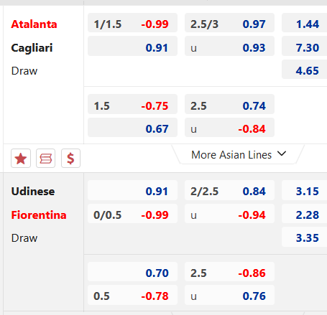The image size is (327, 315).
Task: Pick under odds 0.93 for Atalanta match
Action: pos(229,46)
